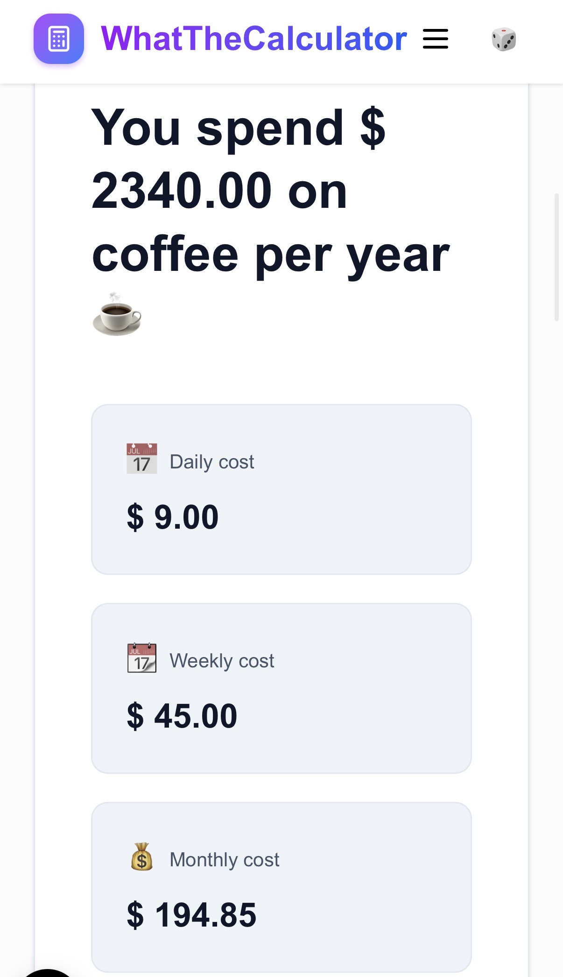This screenshot has width=563, height=977.
Task: Open a random calculator via the dice icon
Action: click(504, 40)
